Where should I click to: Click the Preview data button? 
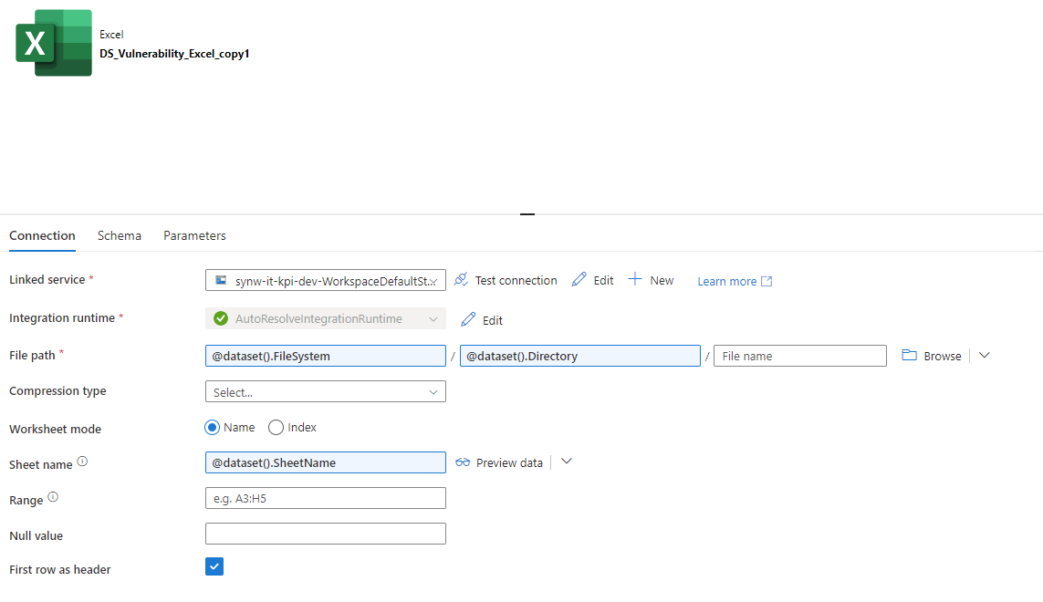pos(499,462)
